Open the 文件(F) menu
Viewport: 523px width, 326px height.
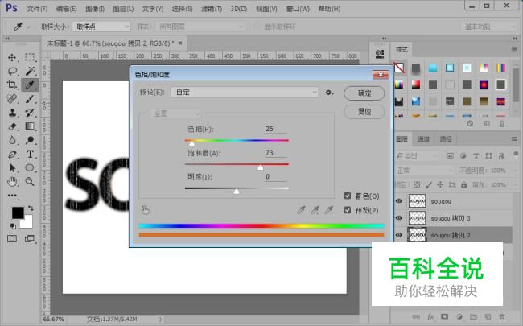[x=37, y=9]
